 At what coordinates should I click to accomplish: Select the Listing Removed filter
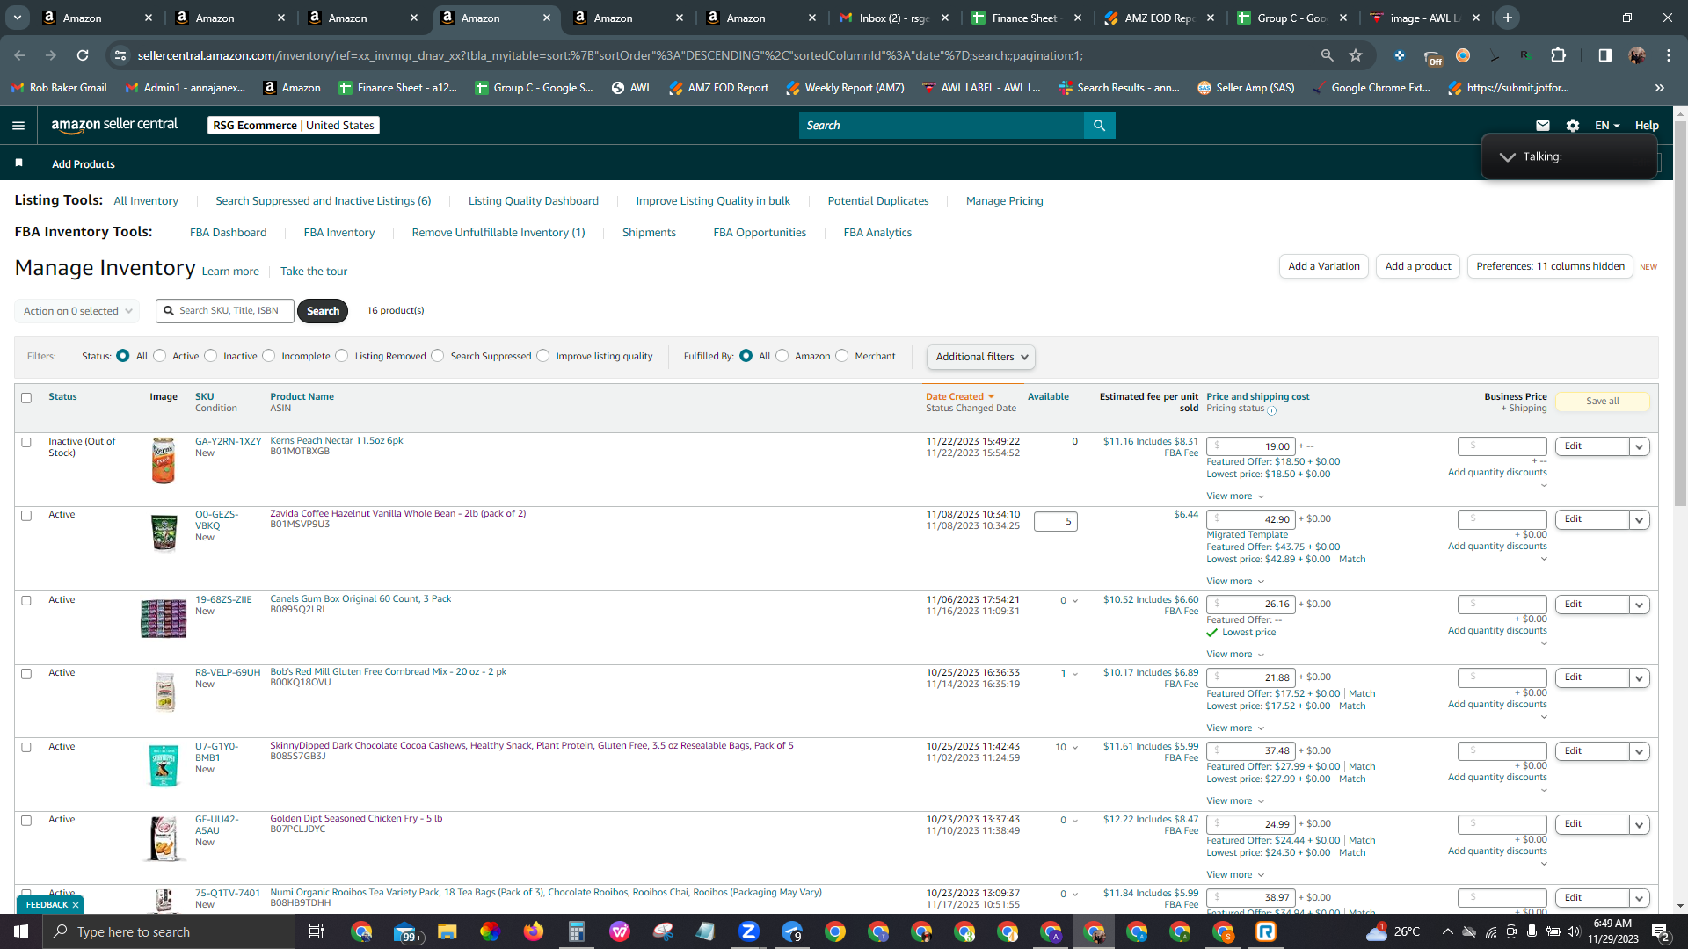pyautogui.click(x=342, y=356)
